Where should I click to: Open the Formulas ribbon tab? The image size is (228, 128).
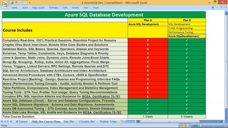pos(53,8)
